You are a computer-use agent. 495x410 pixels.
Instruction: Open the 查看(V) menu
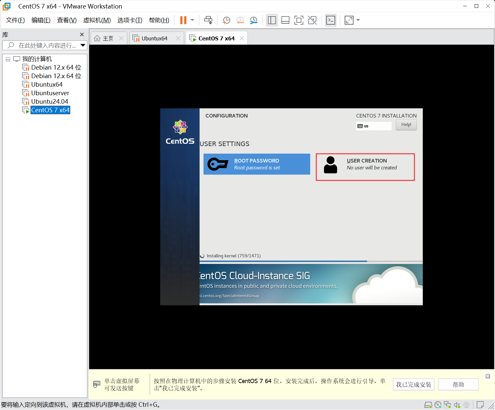tap(67, 20)
